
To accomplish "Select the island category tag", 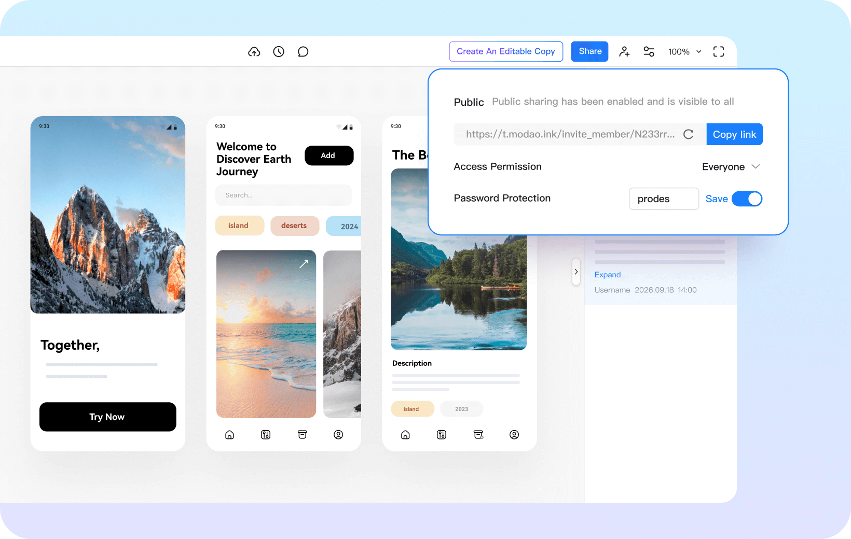I will click(x=239, y=226).
